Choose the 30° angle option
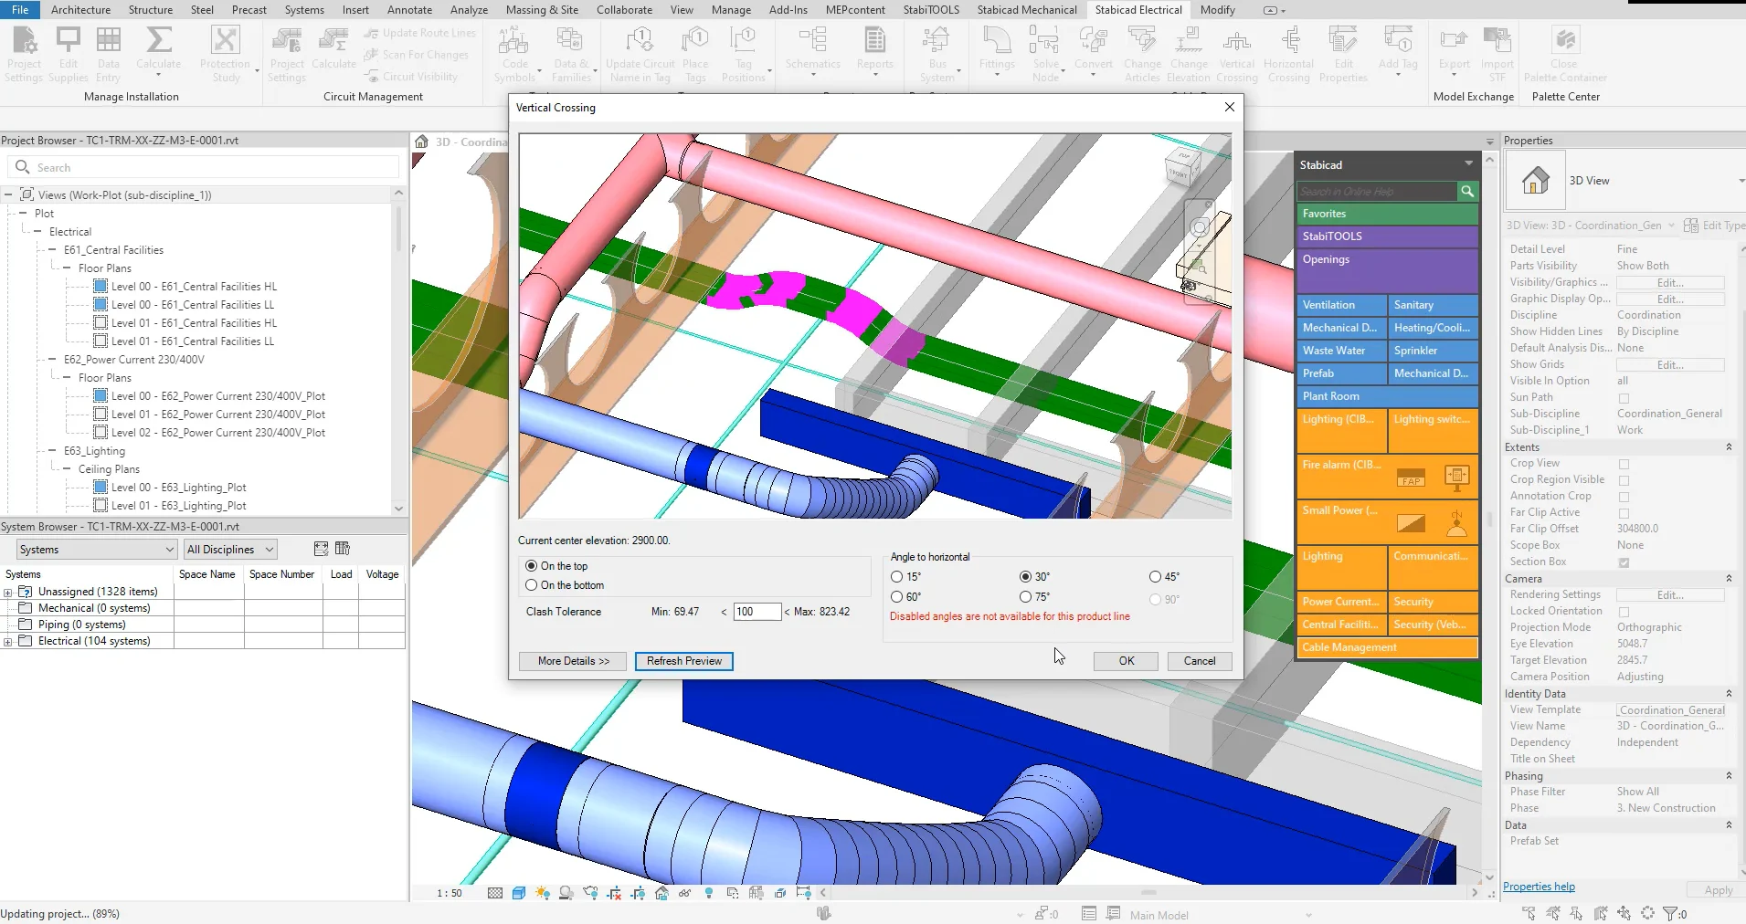 point(1025,577)
